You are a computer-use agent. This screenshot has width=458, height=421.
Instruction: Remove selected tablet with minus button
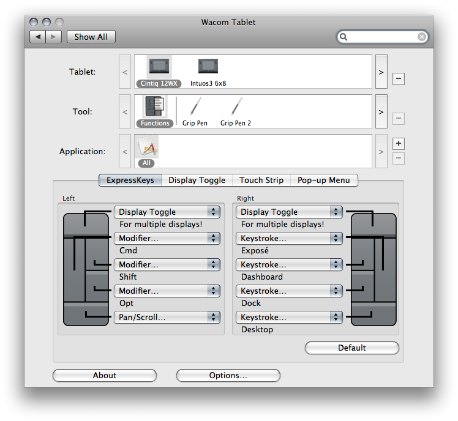399,78
